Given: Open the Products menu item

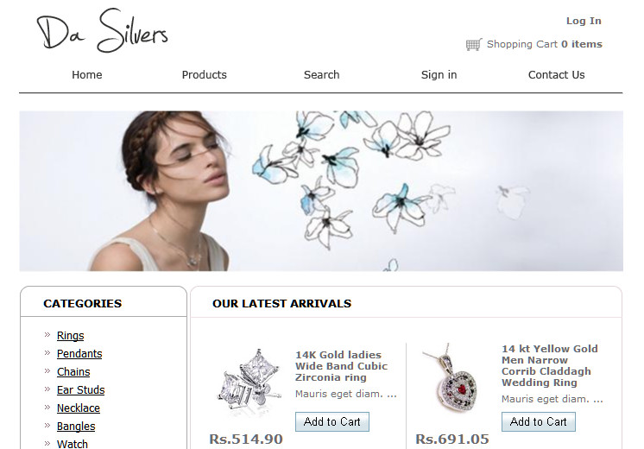Looking at the screenshot, I should click(204, 75).
